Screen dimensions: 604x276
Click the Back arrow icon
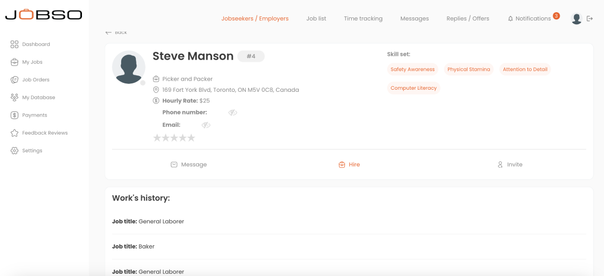pos(108,33)
